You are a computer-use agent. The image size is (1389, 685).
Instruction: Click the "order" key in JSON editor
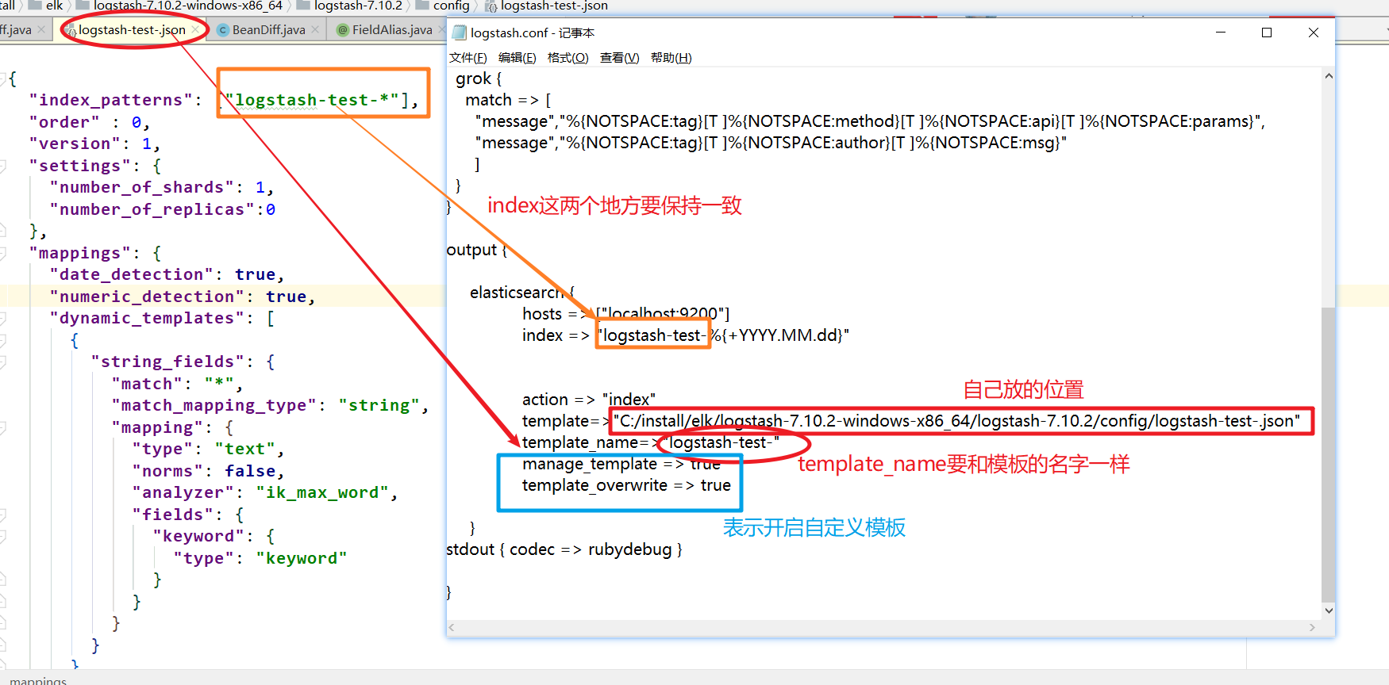64,122
